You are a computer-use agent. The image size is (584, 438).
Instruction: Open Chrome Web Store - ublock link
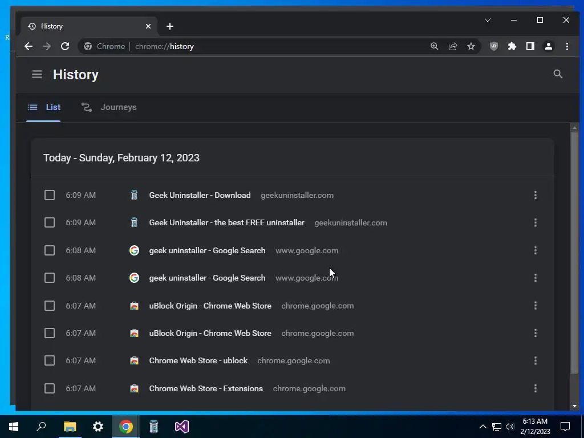pyautogui.click(x=198, y=360)
